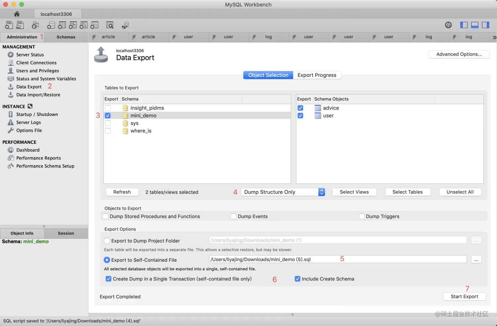Open Performance Reports
Image resolution: width=497 pixels, height=326 pixels.
38,158
